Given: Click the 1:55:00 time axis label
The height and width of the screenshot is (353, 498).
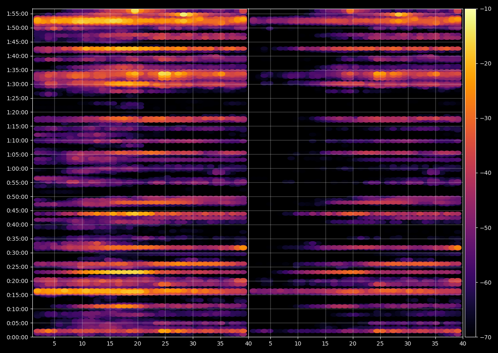Looking at the screenshot, I should [17, 14].
